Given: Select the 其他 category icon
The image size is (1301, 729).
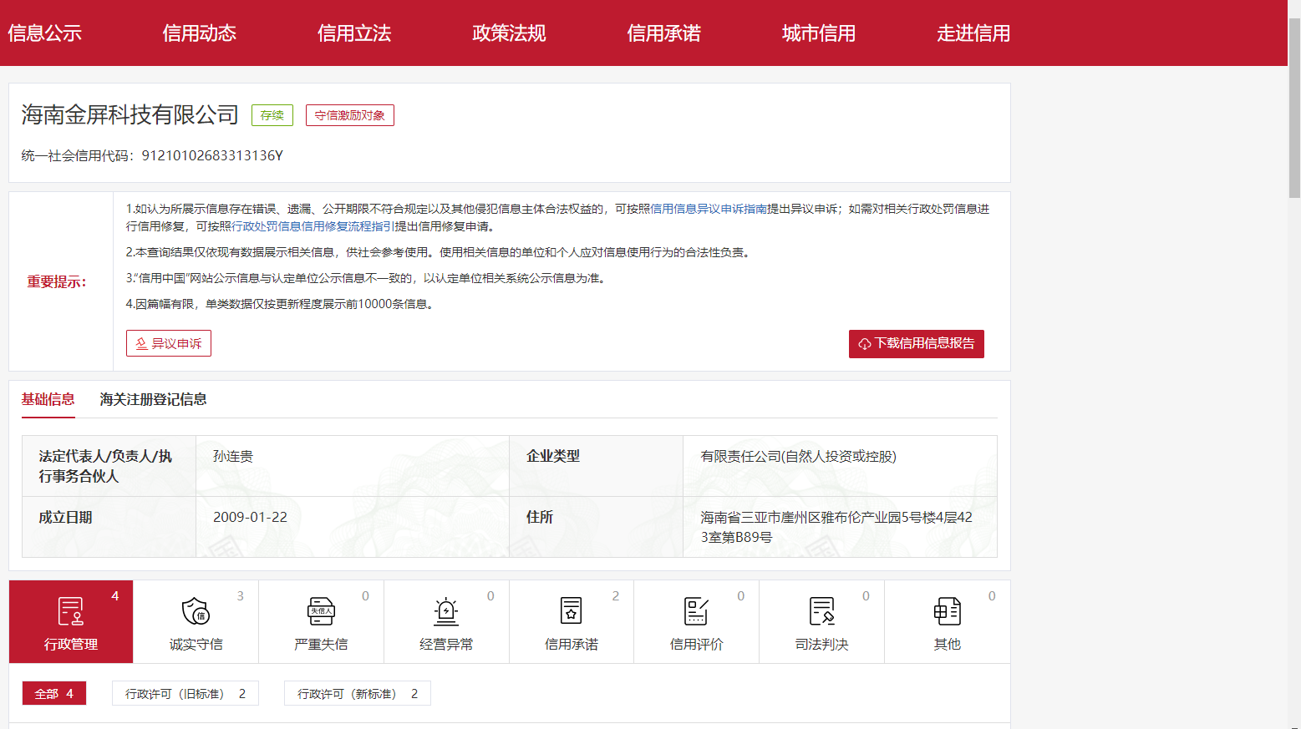Looking at the screenshot, I should click(947, 611).
